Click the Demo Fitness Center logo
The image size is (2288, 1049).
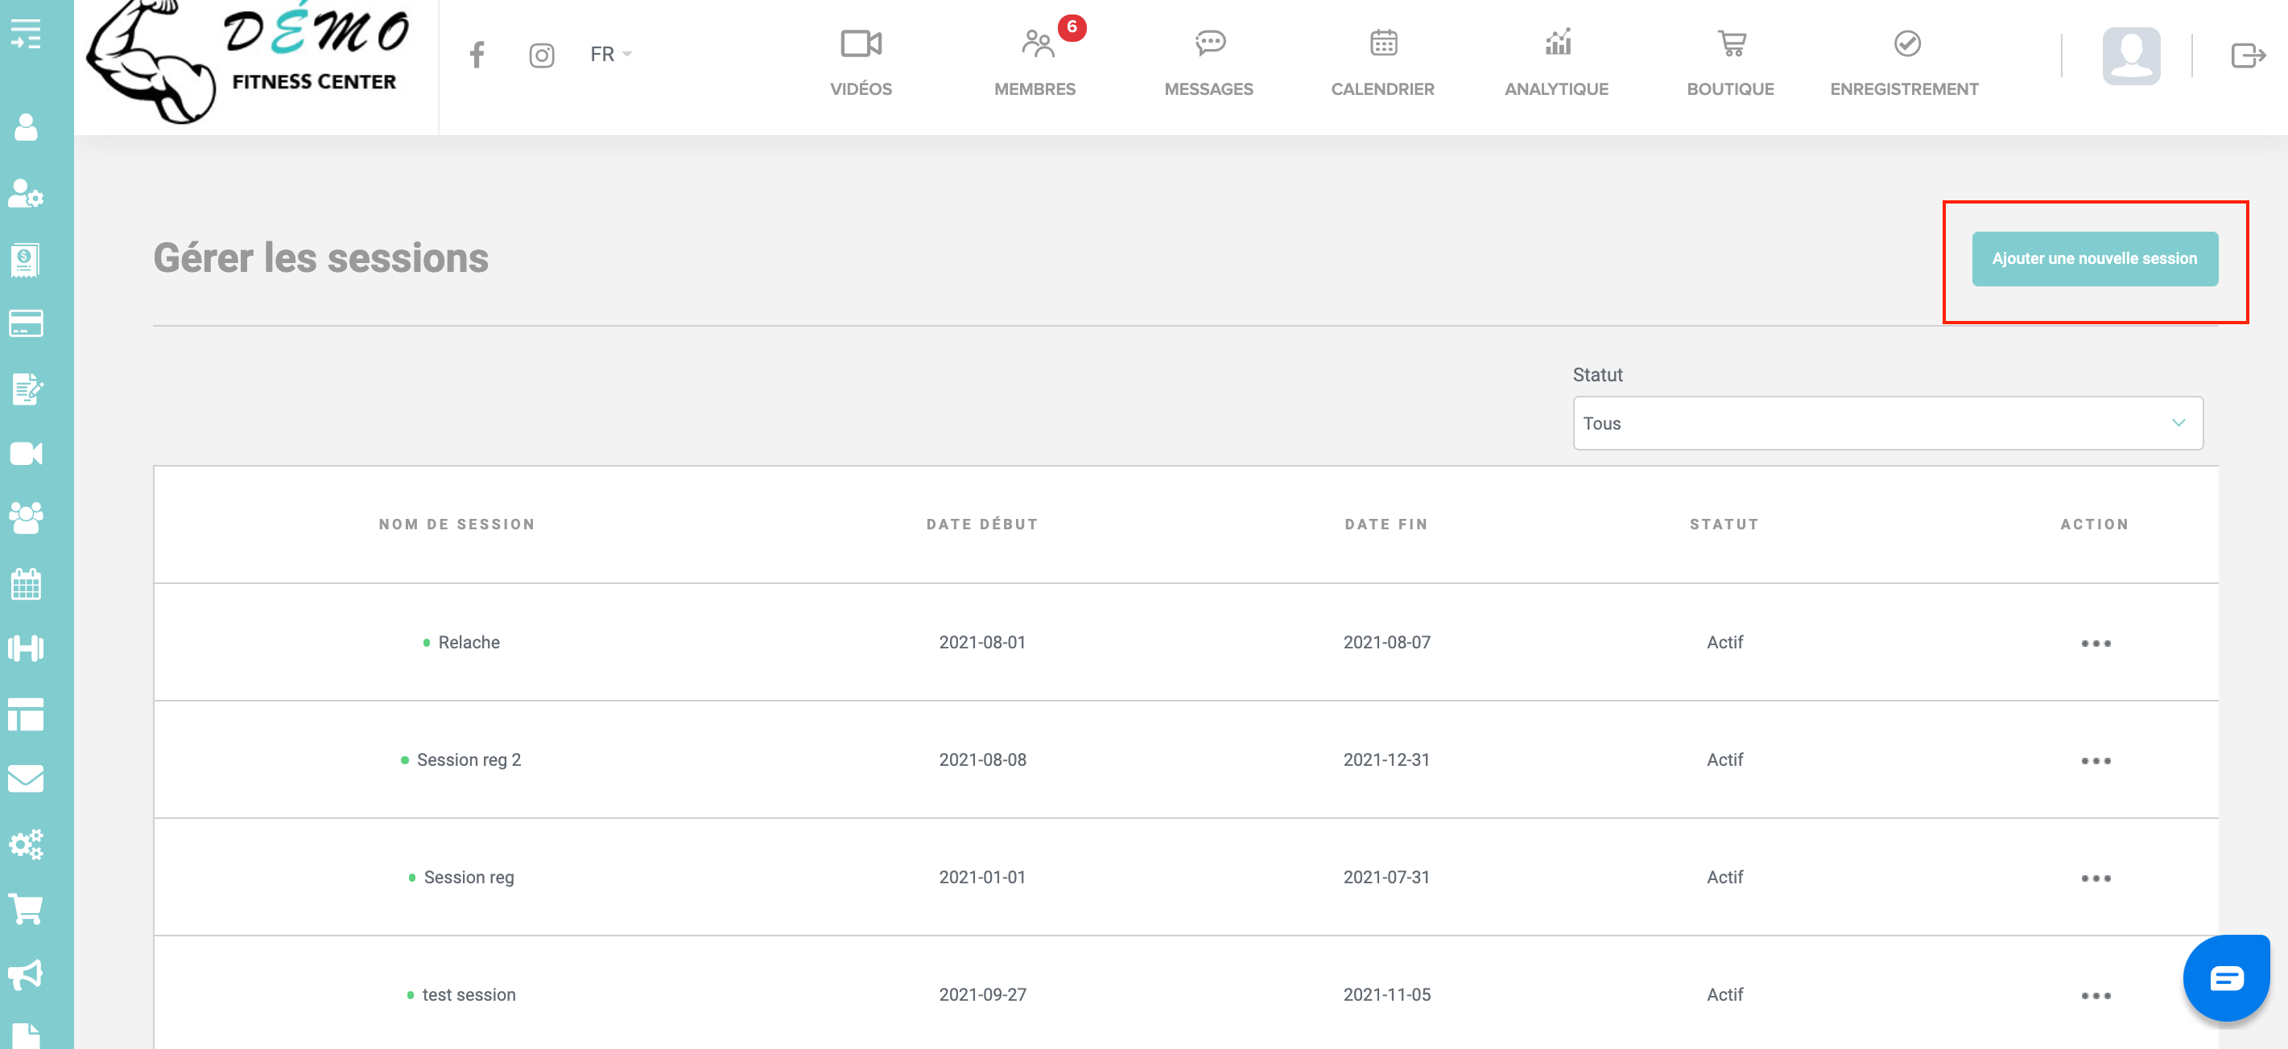(249, 62)
